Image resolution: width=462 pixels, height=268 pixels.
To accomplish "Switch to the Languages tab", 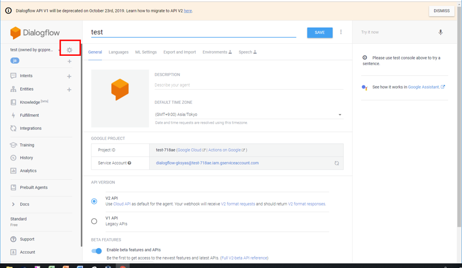I will click(119, 52).
